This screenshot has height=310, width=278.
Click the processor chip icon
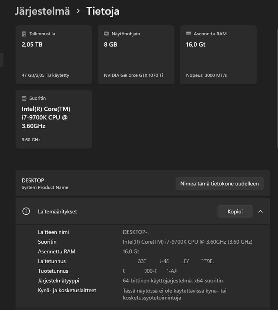24,99
